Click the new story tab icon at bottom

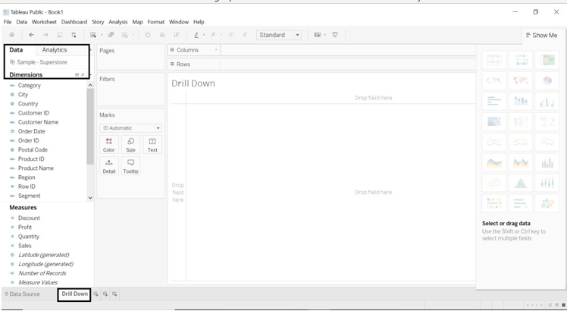click(x=114, y=294)
